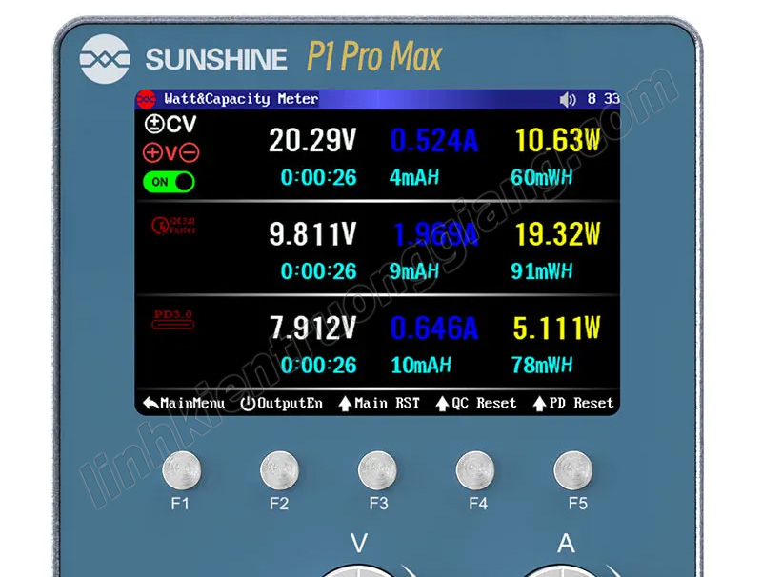Click the 9.811V voltage reading
Viewport: 762px width, 577px height.
(x=312, y=234)
